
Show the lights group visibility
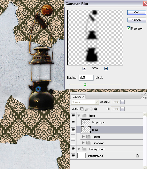pyautogui.click(x=73, y=136)
